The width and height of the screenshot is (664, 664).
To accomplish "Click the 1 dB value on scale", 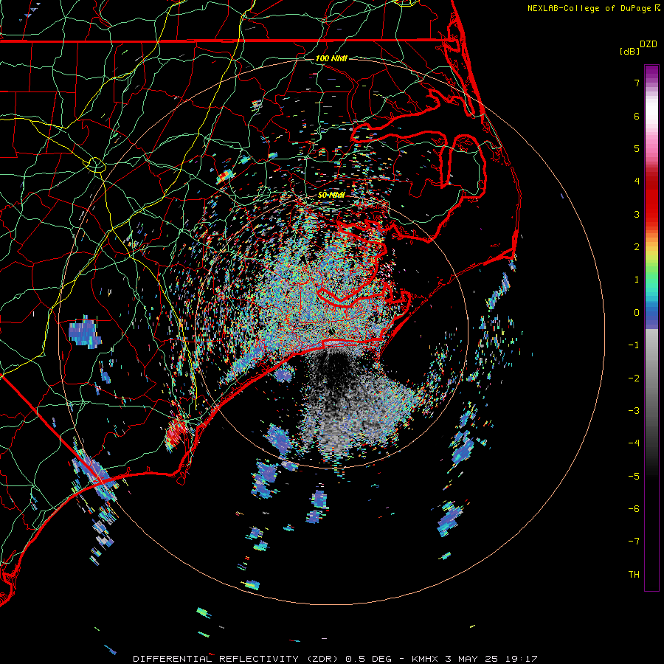I will (x=637, y=280).
